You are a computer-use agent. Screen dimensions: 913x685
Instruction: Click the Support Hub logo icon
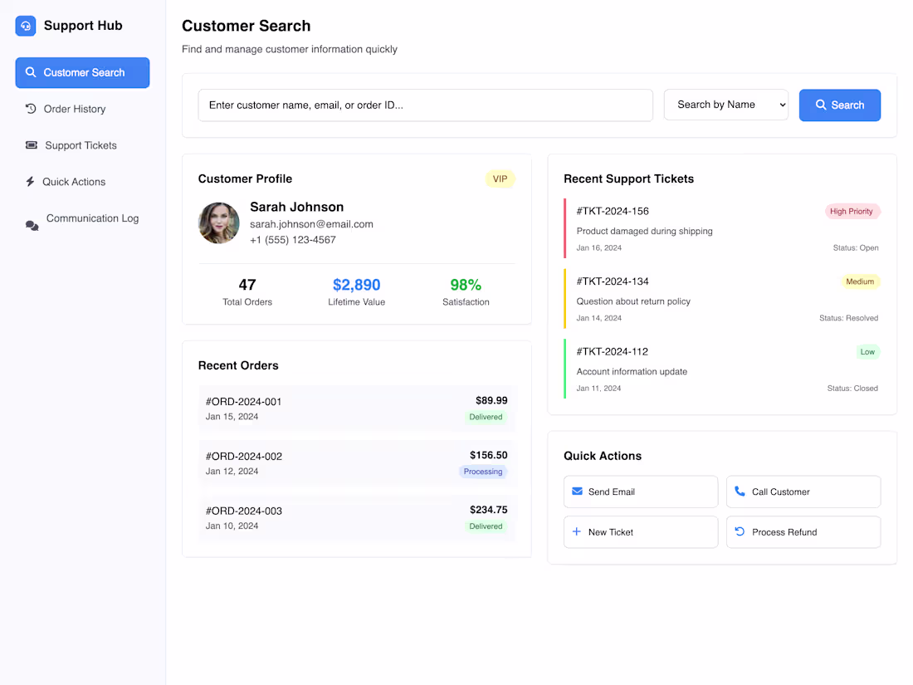(x=25, y=26)
